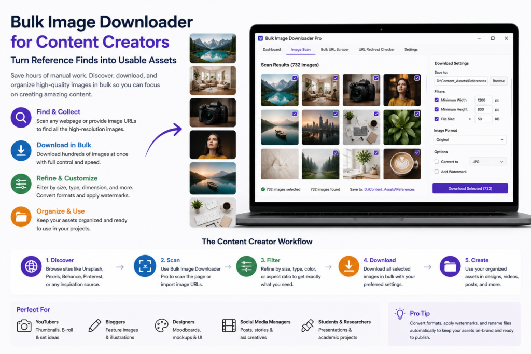The height and width of the screenshot is (354, 531).
Task: Open the D:\Content_Assets\References save link
Action: [x=389, y=190]
